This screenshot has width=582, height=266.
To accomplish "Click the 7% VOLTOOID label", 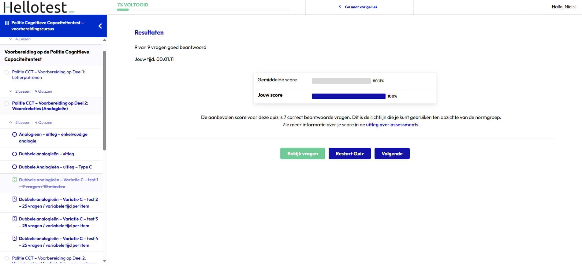I will (x=133, y=5).
